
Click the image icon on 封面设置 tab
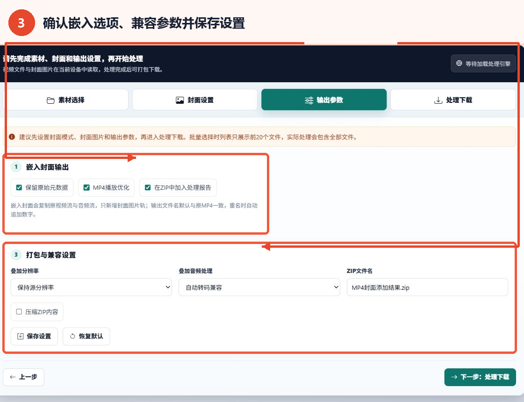click(180, 100)
